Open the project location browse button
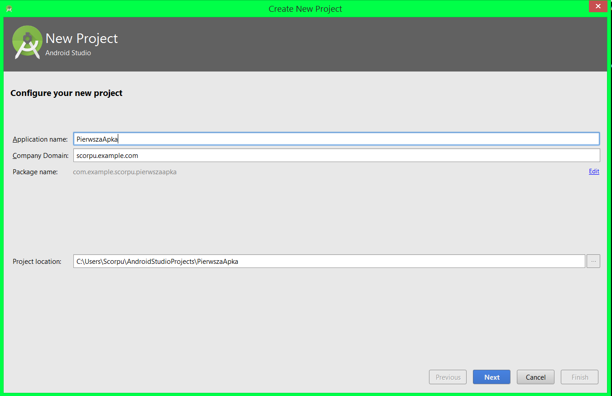 593,261
